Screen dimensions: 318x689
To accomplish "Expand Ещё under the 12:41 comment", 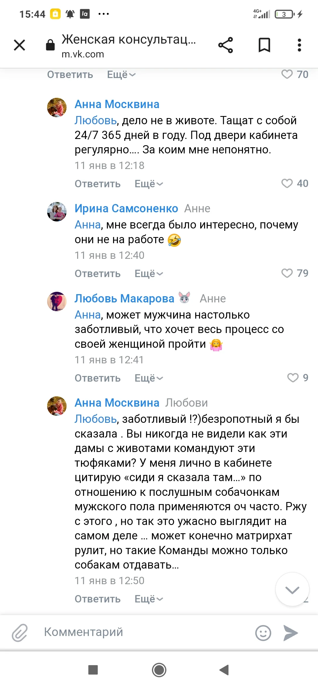I will click(x=148, y=378).
